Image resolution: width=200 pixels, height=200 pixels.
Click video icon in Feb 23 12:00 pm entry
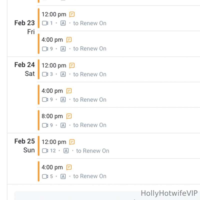45,23
